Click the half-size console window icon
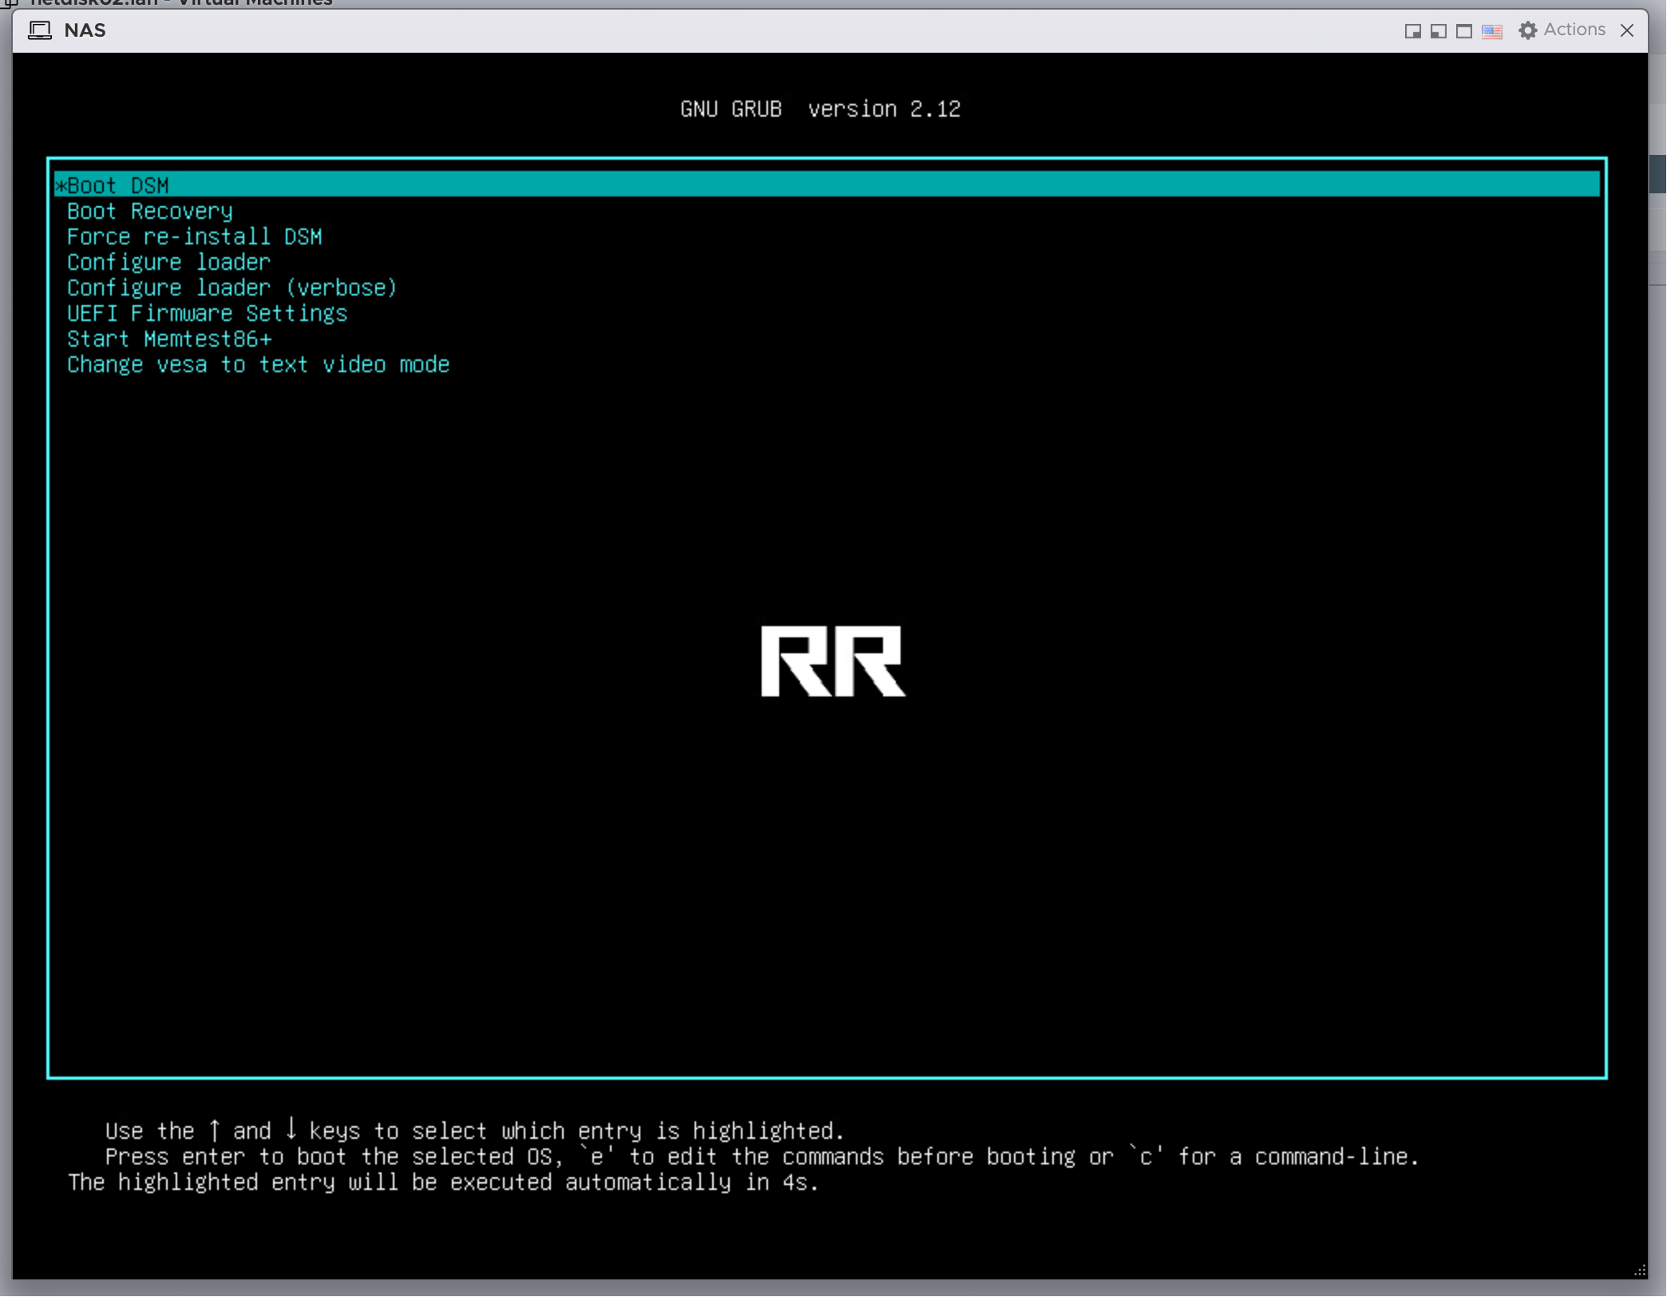Viewport: 1667px width, 1297px height. (x=1439, y=31)
